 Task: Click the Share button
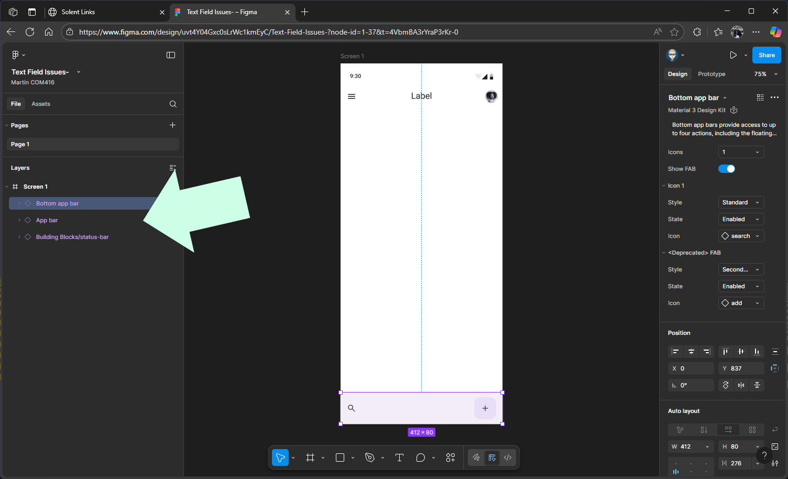[767, 55]
